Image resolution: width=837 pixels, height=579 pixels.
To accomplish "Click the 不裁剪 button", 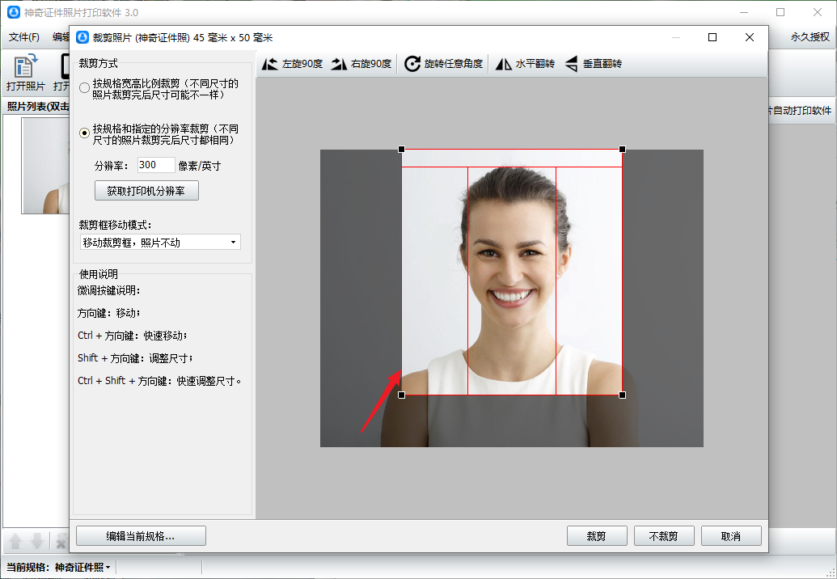I will (663, 535).
